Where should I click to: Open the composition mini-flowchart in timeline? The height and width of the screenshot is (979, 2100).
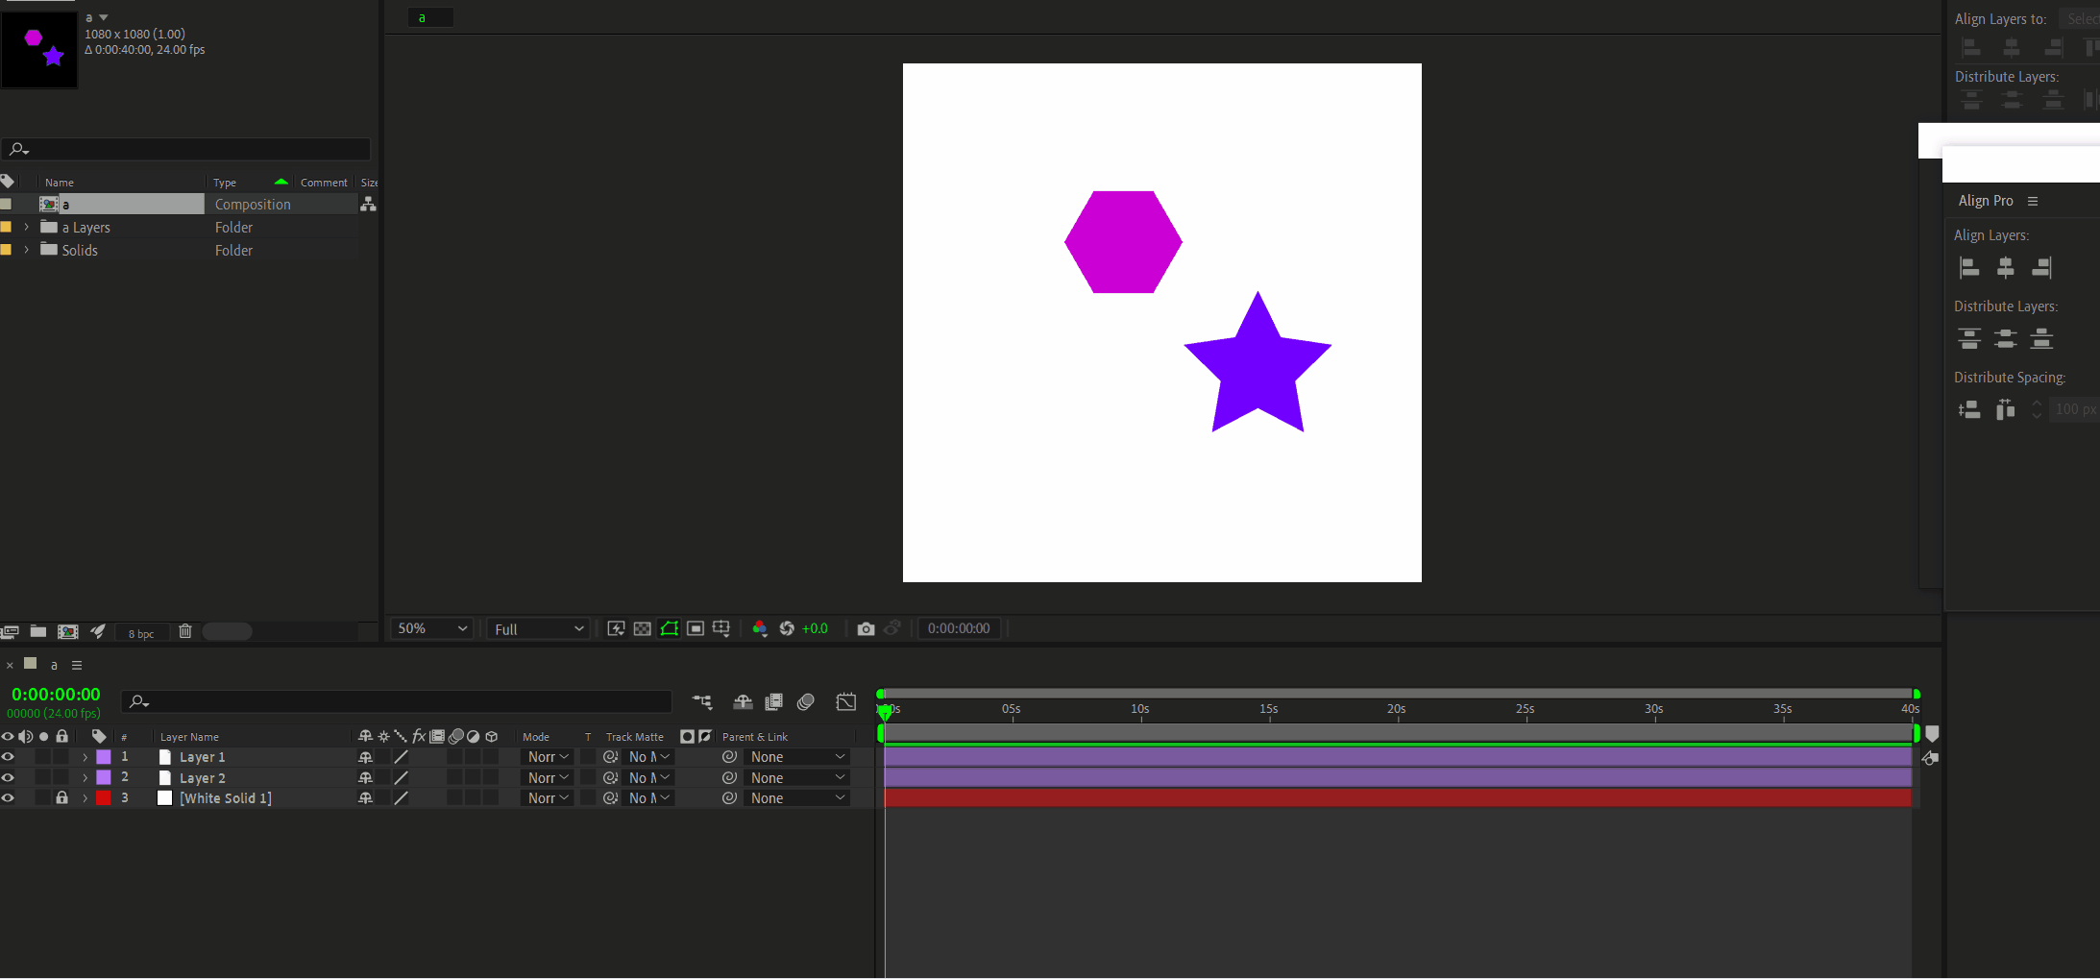coord(702,702)
